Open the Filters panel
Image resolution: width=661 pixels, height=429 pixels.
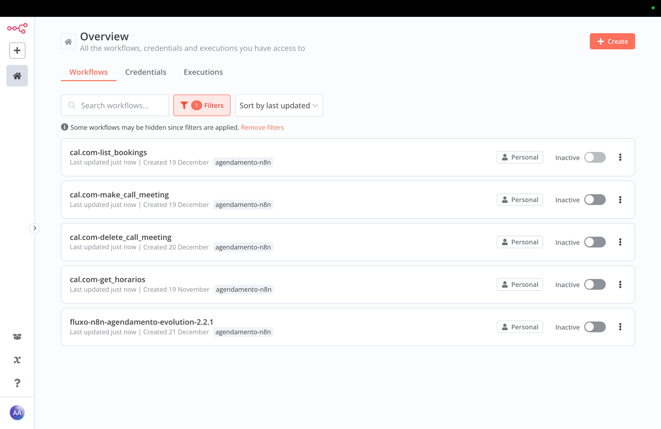(x=202, y=106)
